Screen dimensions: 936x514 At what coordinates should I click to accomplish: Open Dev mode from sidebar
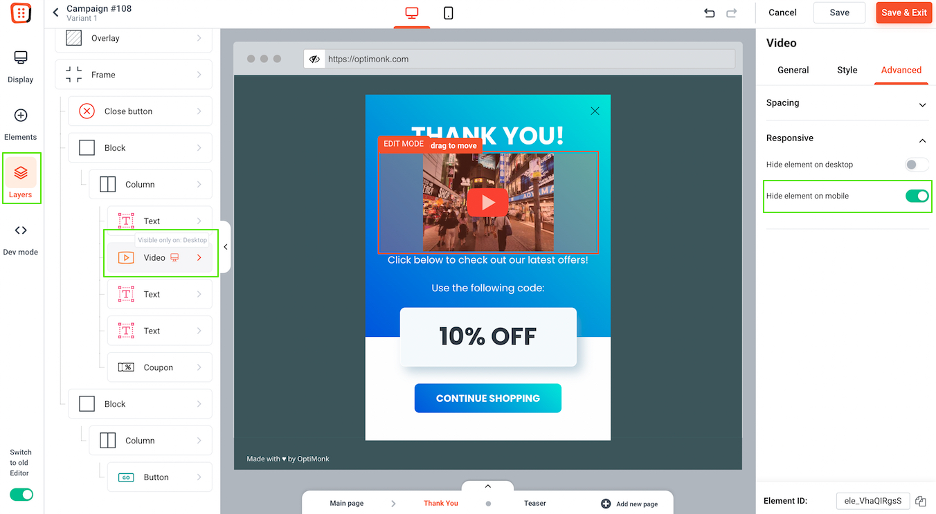coord(21,239)
